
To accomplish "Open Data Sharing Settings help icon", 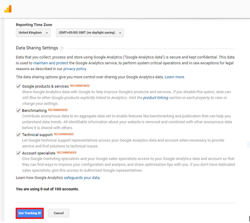I will click(x=62, y=48).
